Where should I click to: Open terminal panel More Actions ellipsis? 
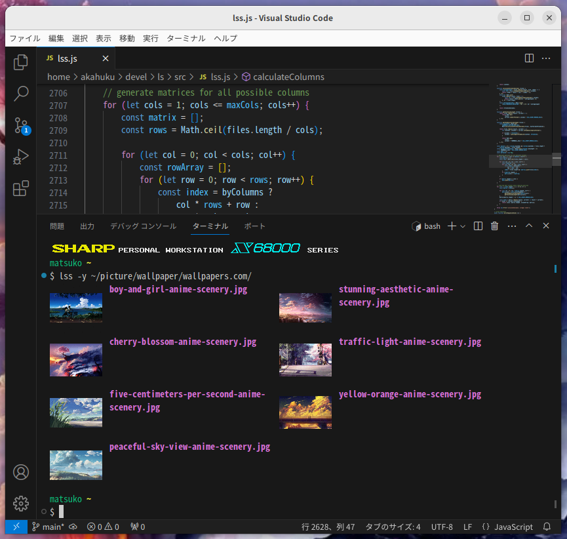click(512, 226)
